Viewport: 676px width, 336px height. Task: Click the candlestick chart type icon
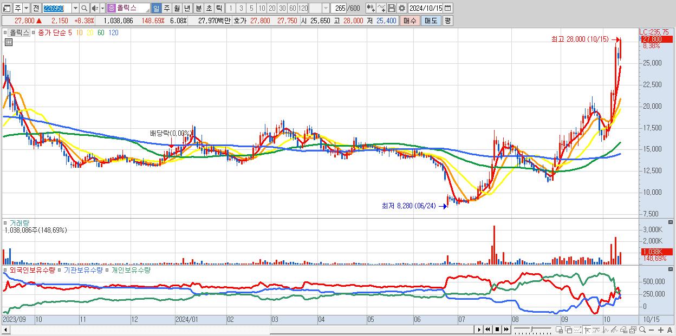370,8
